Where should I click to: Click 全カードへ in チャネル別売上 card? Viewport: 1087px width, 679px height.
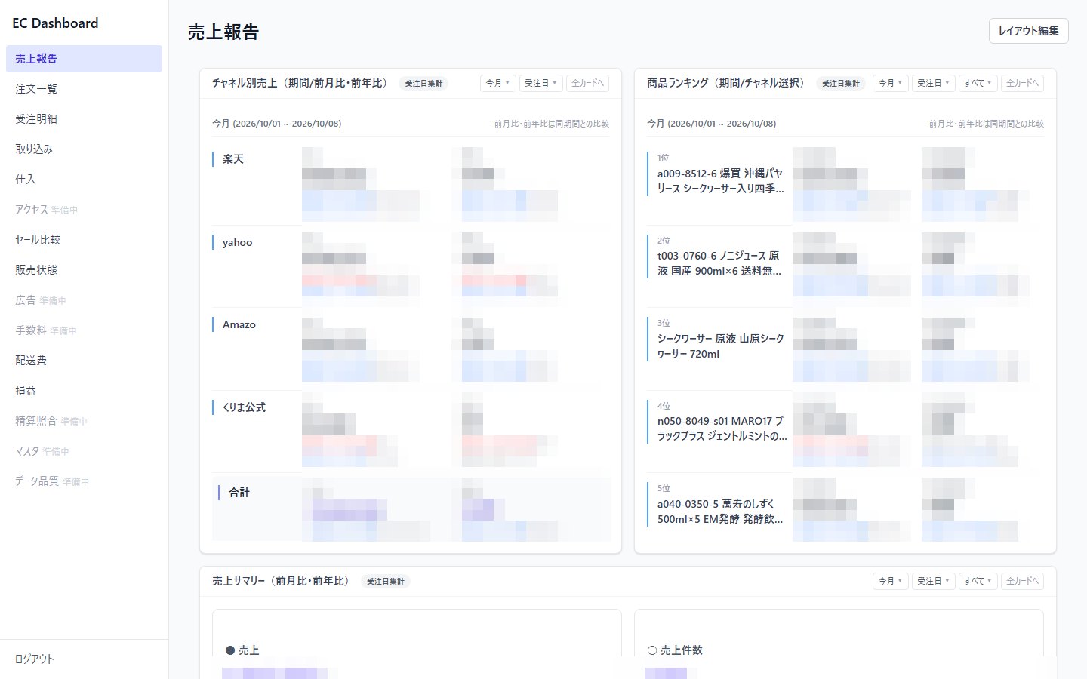[x=587, y=83]
